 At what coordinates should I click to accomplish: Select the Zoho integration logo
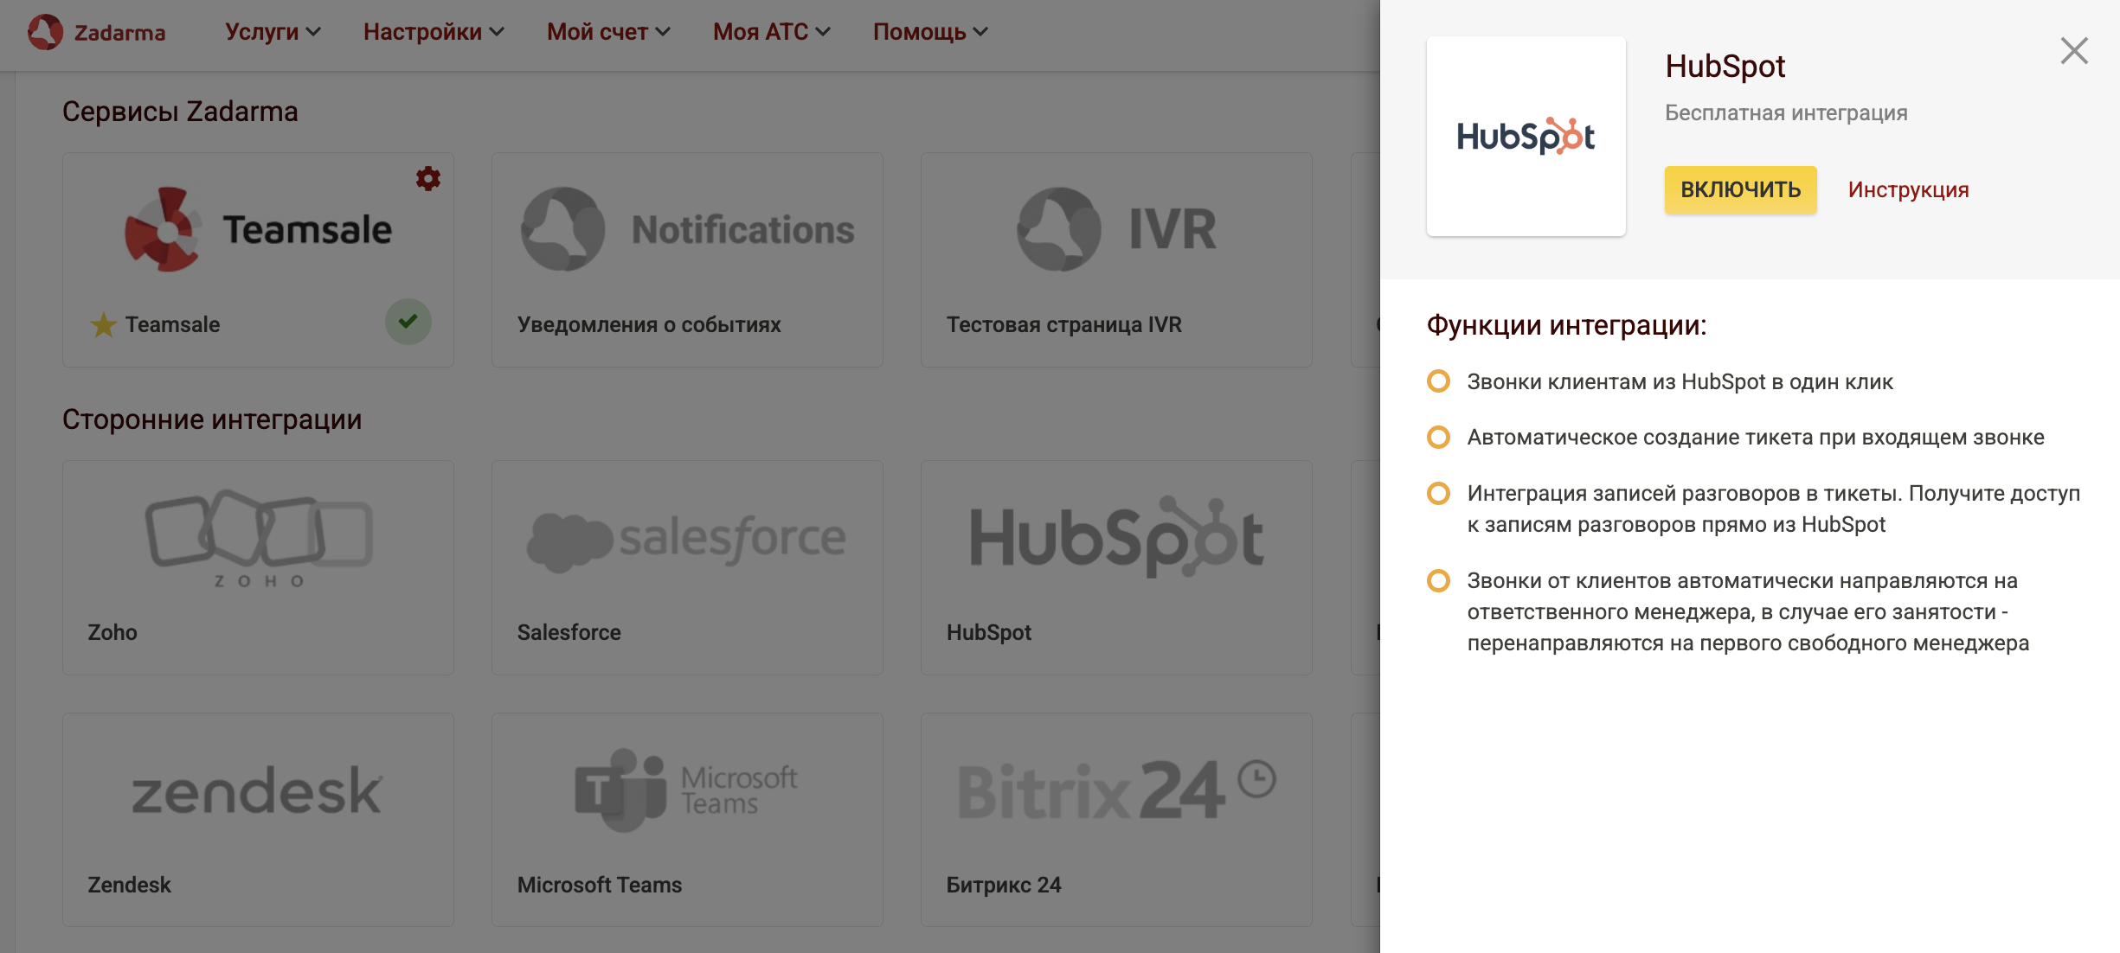[x=259, y=538]
